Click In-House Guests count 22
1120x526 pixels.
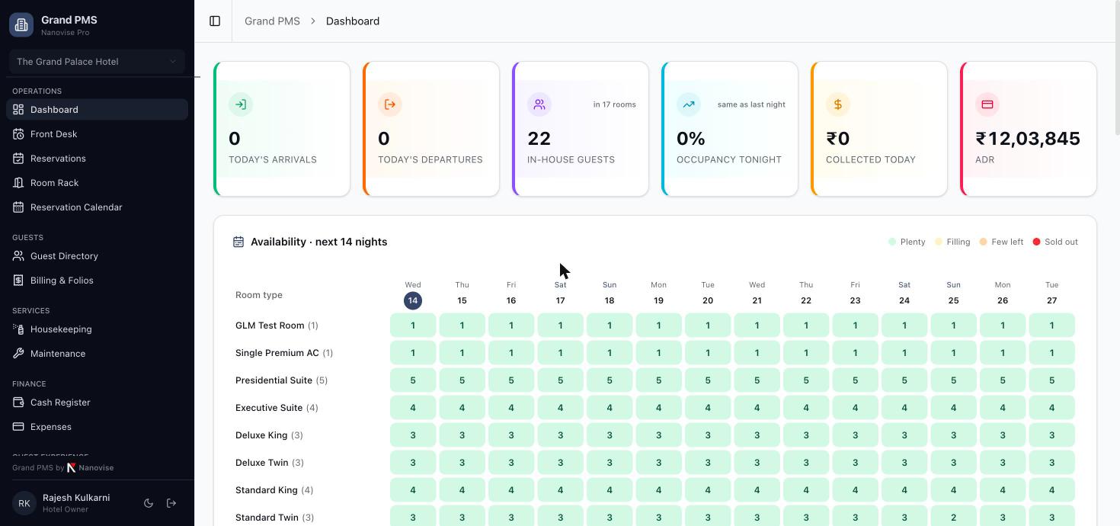[539, 139]
